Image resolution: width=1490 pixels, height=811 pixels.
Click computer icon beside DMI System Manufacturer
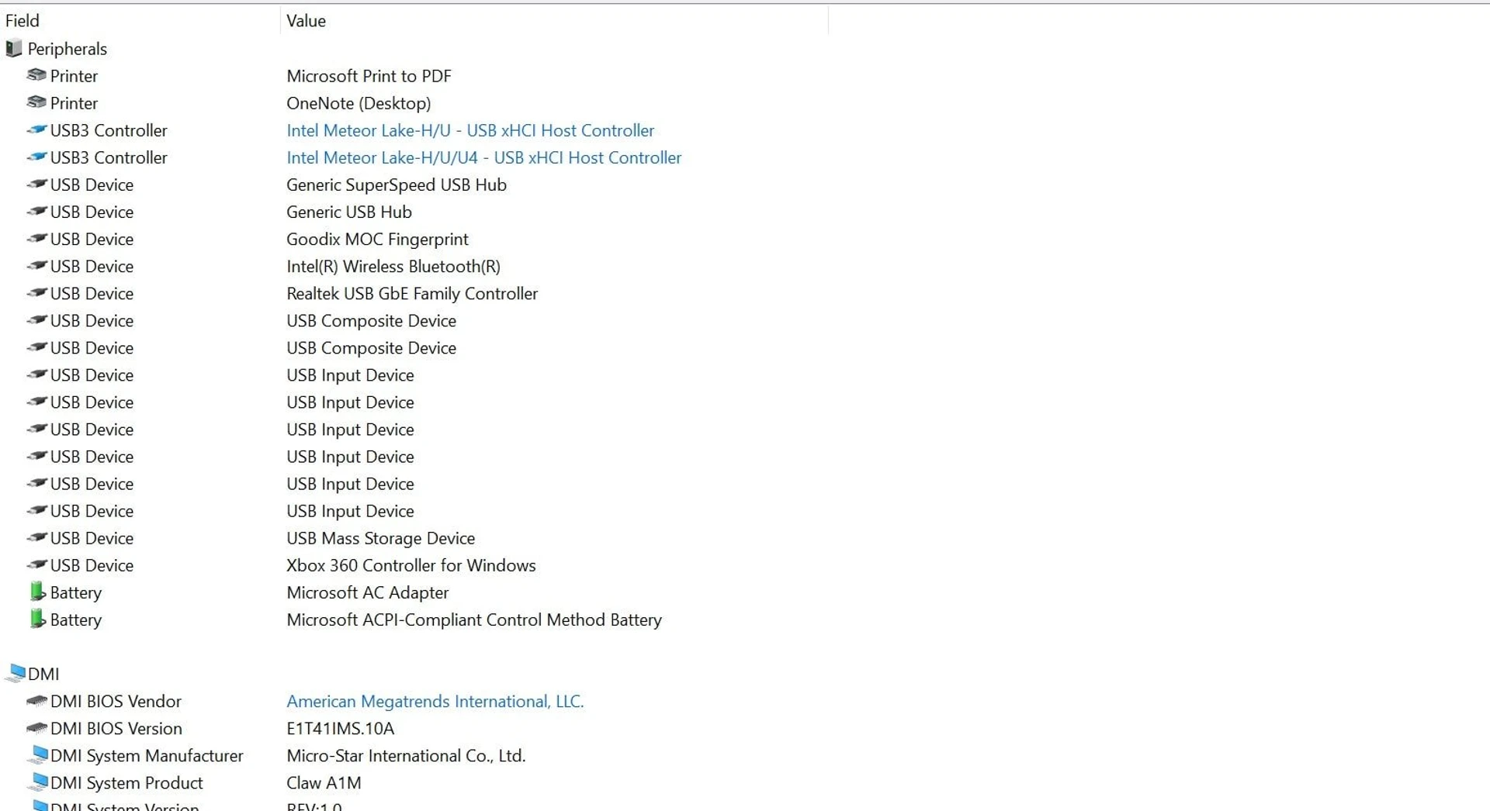tap(37, 755)
